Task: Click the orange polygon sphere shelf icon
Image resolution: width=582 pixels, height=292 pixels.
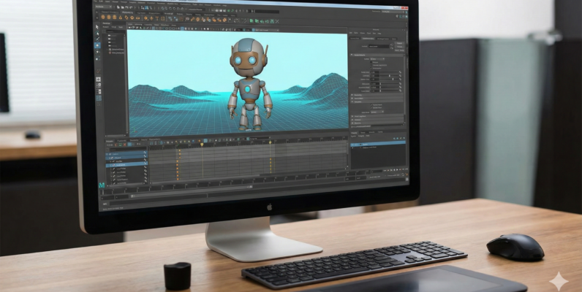Action: [103, 16]
